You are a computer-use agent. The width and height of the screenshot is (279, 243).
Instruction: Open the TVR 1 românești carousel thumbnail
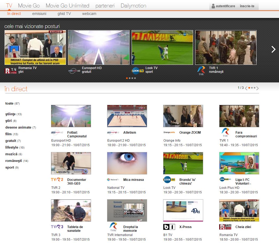(226, 47)
